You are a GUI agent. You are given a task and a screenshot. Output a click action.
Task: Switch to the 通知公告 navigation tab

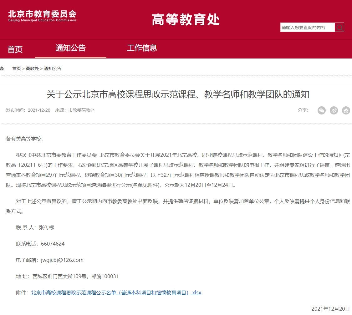point(70,48)
